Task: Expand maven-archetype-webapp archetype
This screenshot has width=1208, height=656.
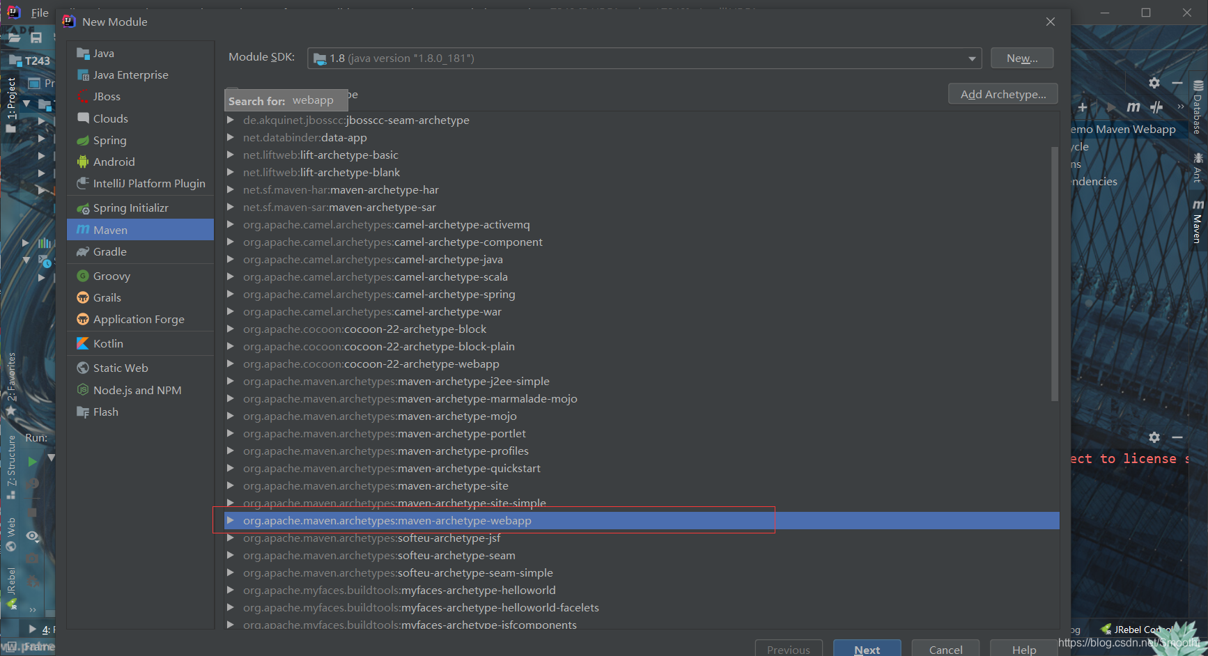Action: (x=230, y=521)
